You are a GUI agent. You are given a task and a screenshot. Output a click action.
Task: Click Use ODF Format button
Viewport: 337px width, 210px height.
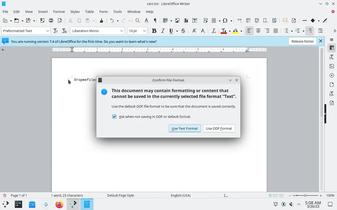point(219,128)
